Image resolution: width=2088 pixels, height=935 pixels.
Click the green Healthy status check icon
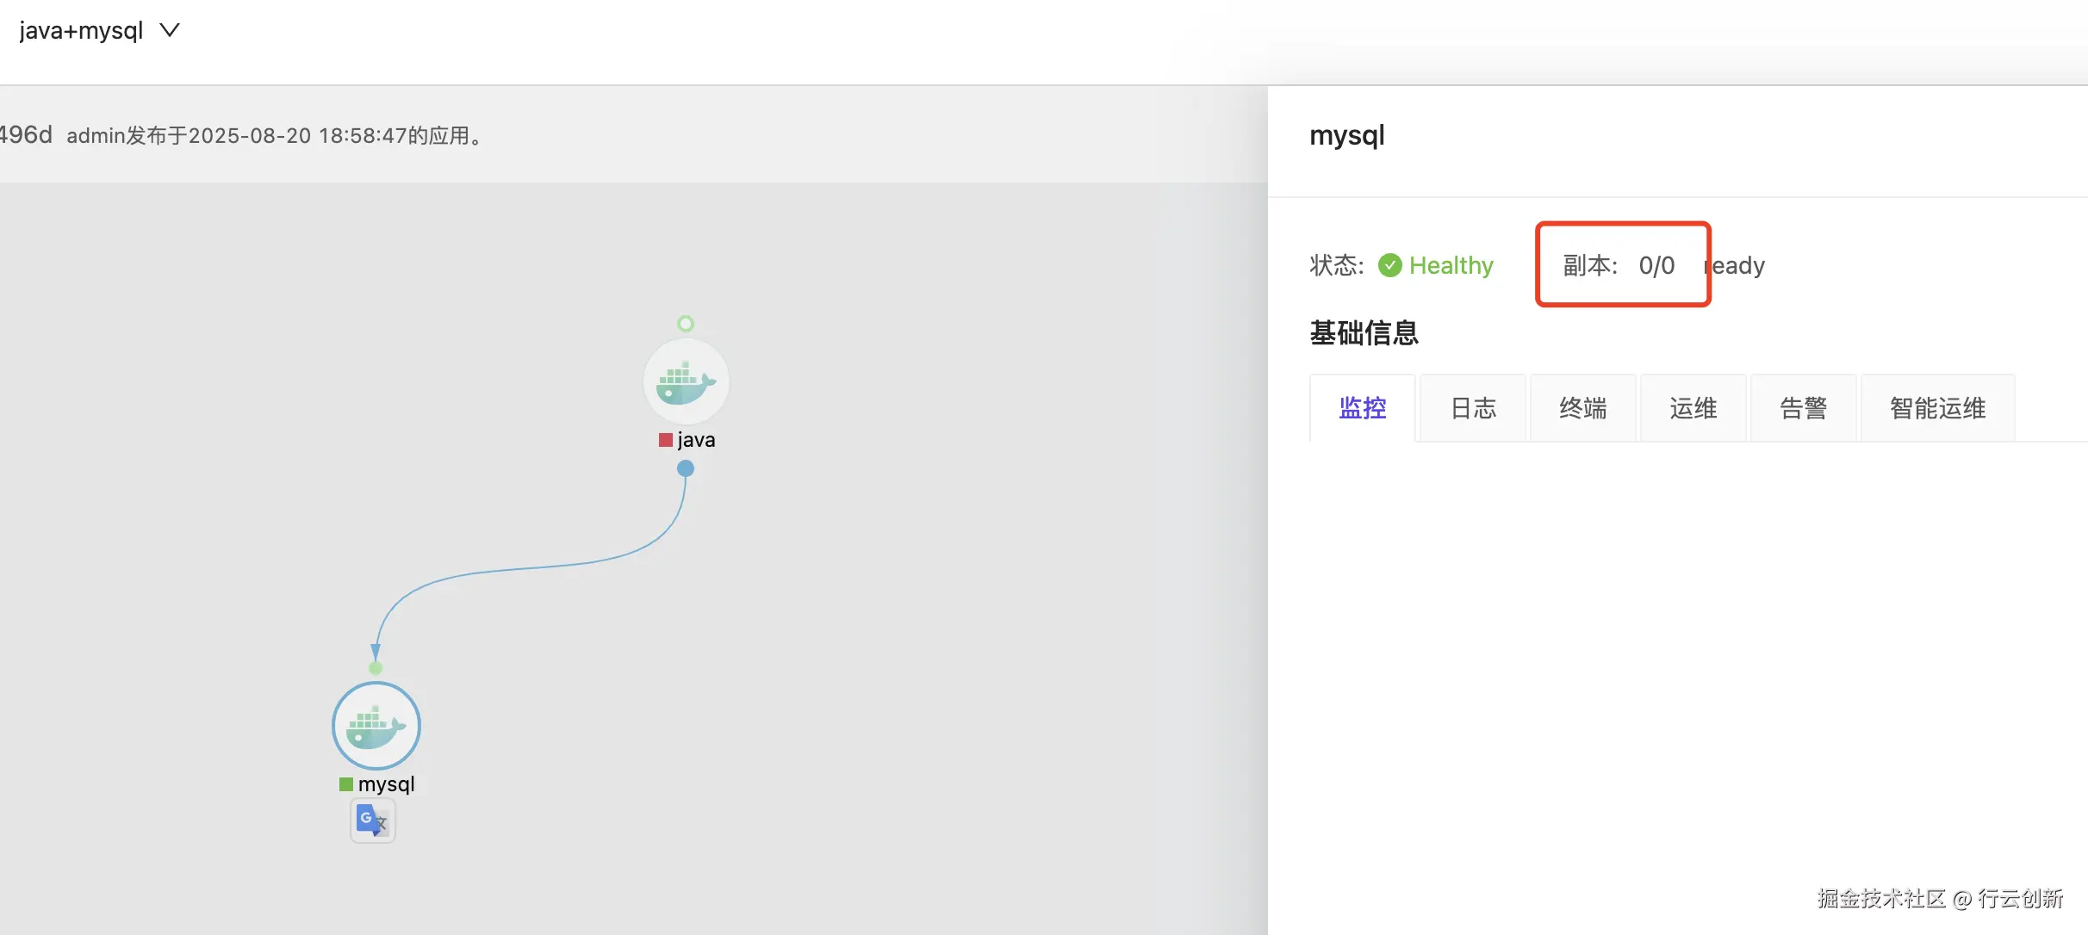[x=1389, y=265]
